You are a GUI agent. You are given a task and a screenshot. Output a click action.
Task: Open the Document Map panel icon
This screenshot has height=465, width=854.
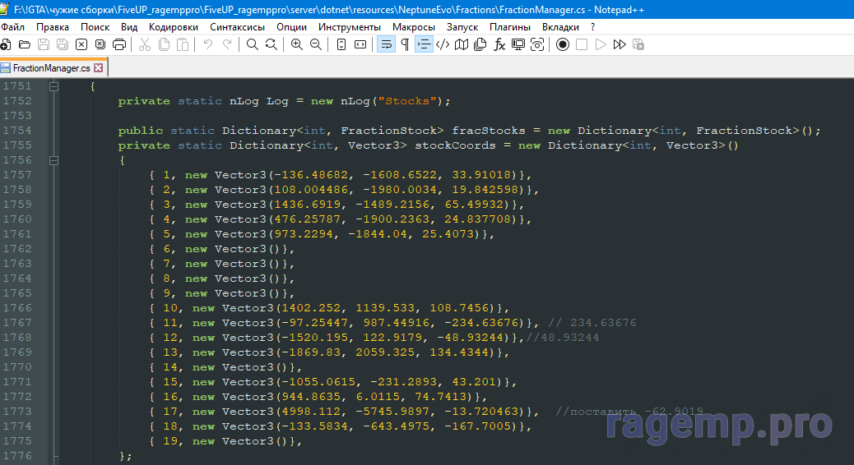coord(462,44)
